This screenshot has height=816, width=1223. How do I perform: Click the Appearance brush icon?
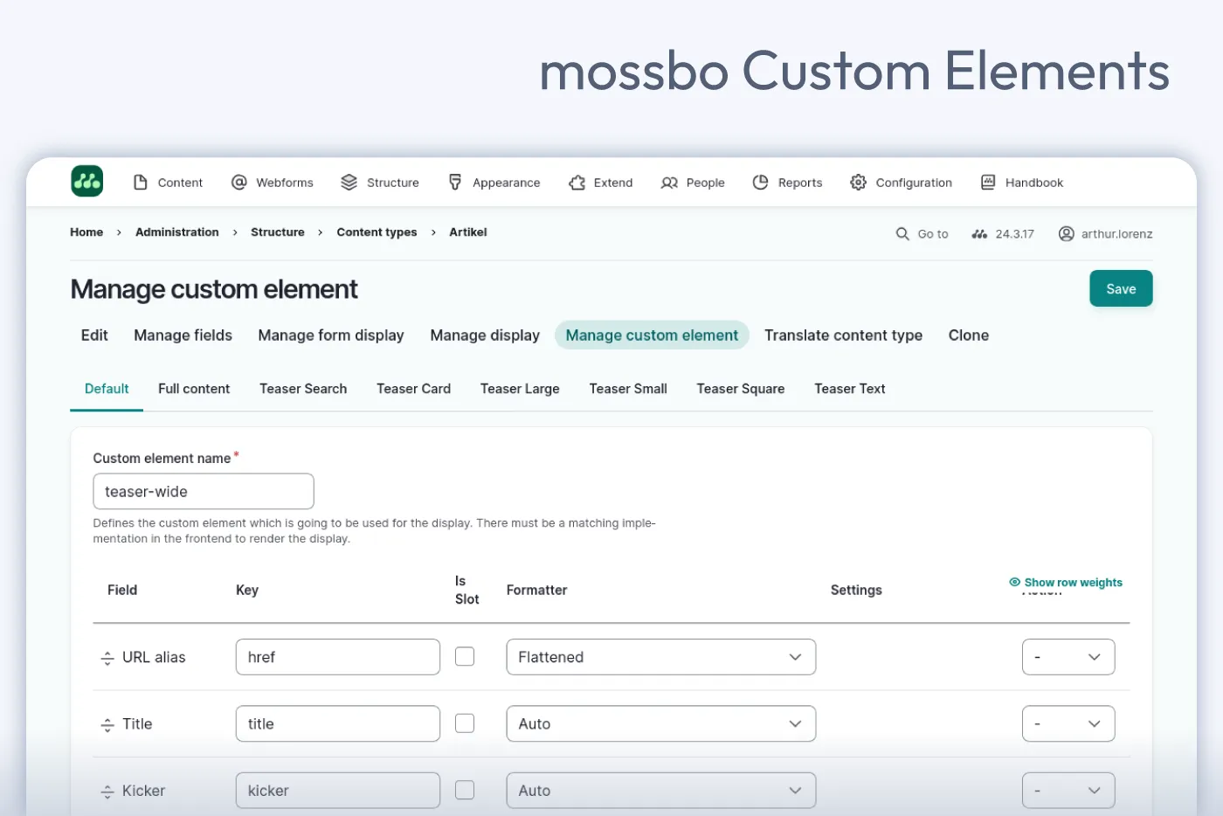click(x=455, y=182)
